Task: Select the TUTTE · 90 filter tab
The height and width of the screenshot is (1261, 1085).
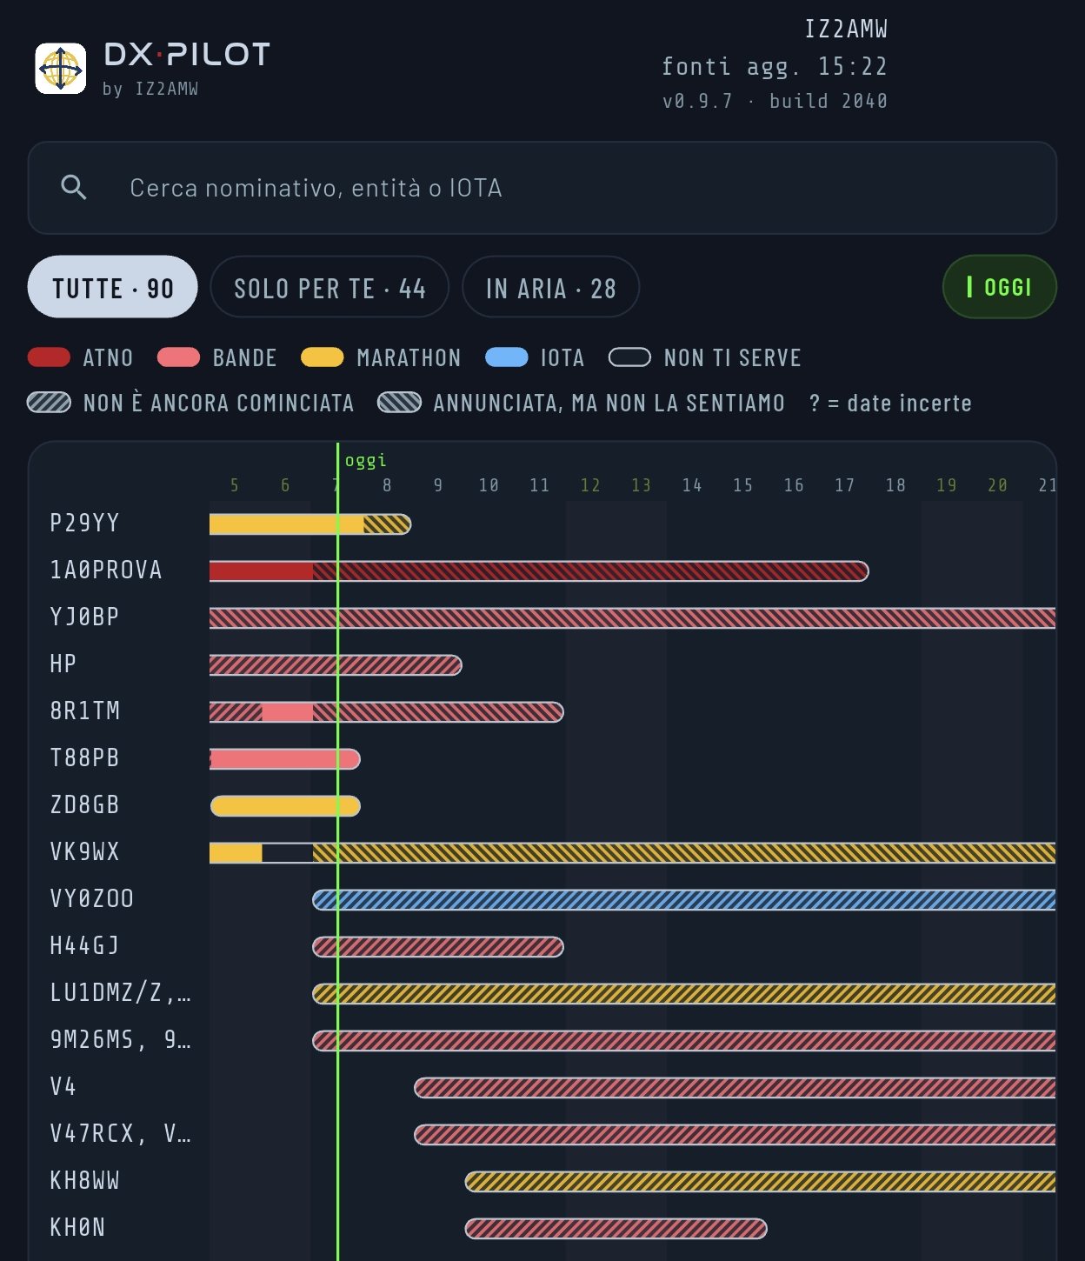Action: pos(113,287)
